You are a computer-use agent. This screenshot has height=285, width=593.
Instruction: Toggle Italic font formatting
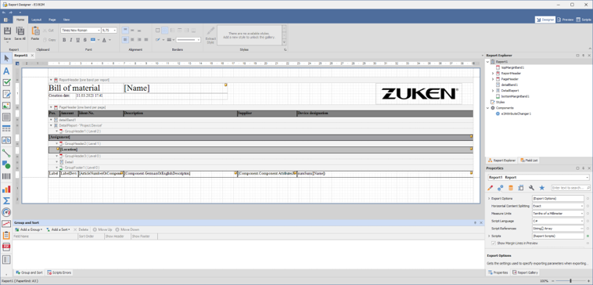tap(70, 40)
